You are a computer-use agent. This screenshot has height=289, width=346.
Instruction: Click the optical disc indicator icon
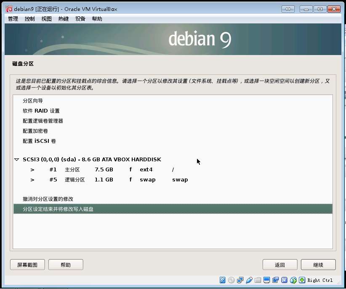[231, 280]
